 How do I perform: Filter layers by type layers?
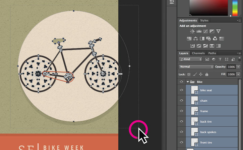[220, 59]
